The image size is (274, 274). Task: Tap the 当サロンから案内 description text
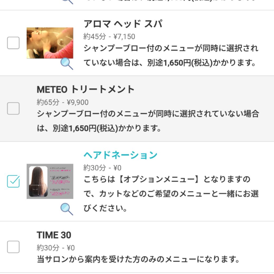point(138,260)
